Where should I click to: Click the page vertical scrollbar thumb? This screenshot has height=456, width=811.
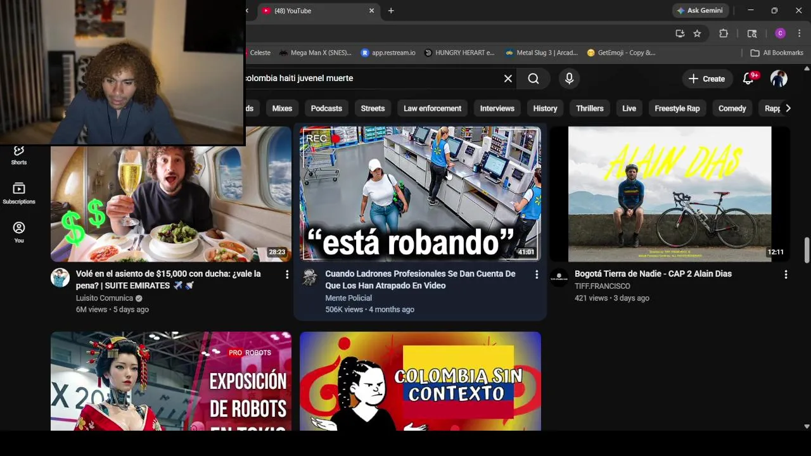coord(807,250)
